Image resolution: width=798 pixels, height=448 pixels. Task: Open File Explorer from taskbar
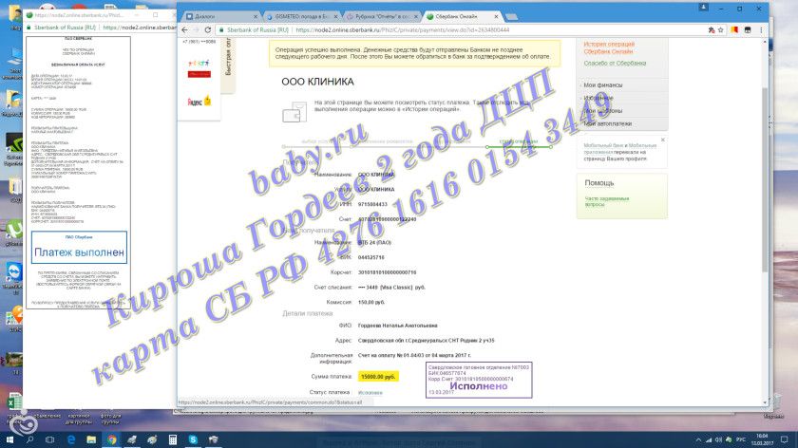coord(91,439)
